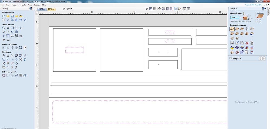270x129 pixels.
Task: Click Zoom to Selected icon
Action: point(171,9)
